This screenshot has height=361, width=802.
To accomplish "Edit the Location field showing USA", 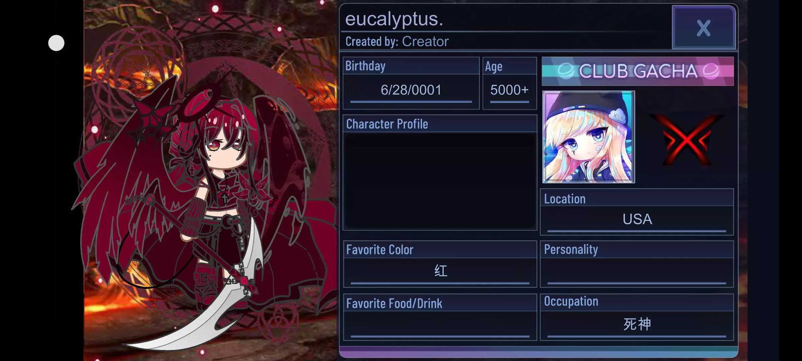I will point(637,219).
